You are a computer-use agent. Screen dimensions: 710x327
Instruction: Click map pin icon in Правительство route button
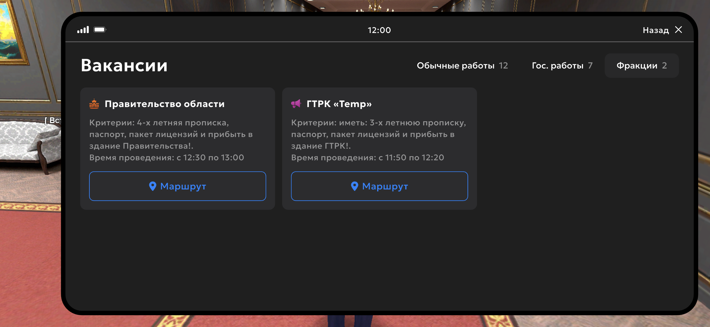coord(152,186)
